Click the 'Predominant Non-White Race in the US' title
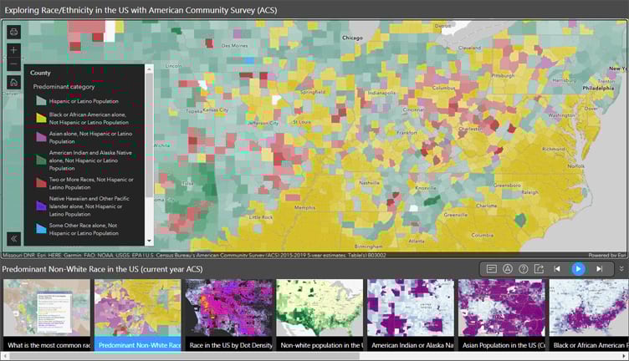629x361 pixels. [102, 269]
